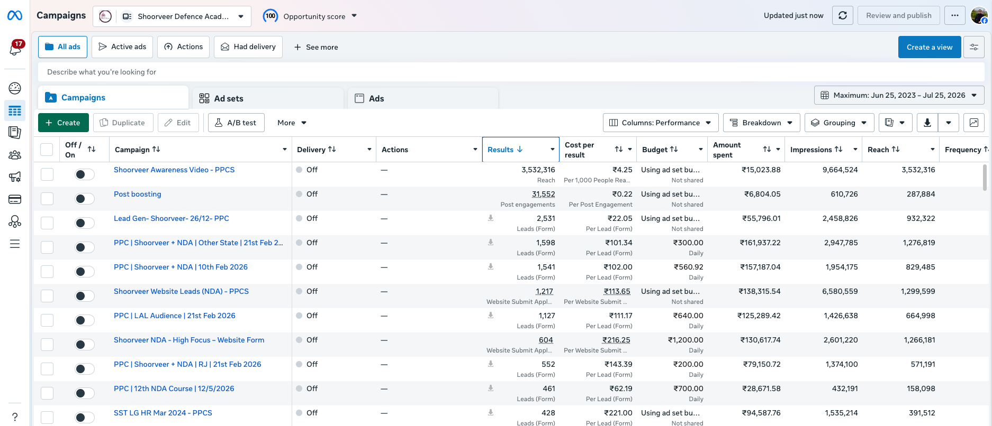992x426 pixels.
Task: Open notifications bell with 17 badge
Action: click(x=15, y=49)
